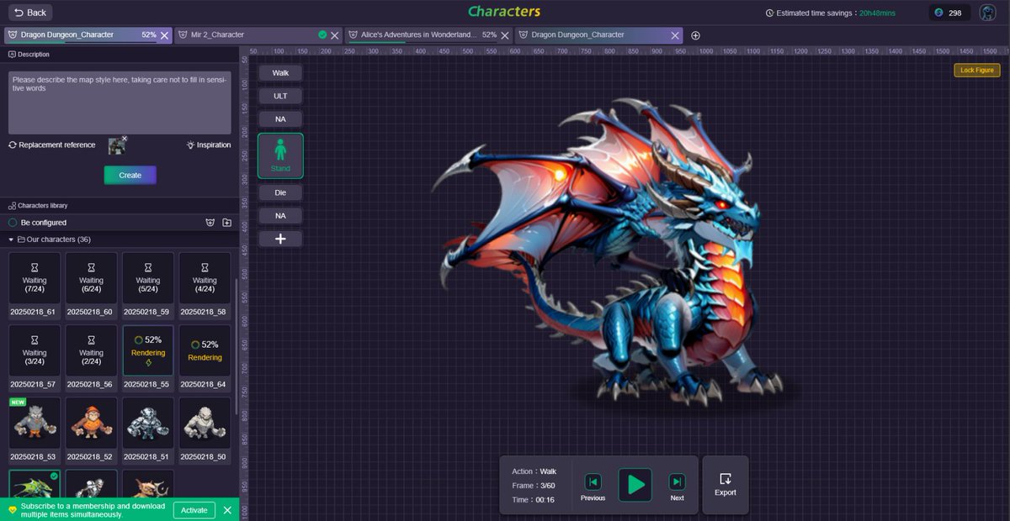Screen dimensions: 1010x521
Task: Toggle the Be configured radio option
Action: (13, 223)
